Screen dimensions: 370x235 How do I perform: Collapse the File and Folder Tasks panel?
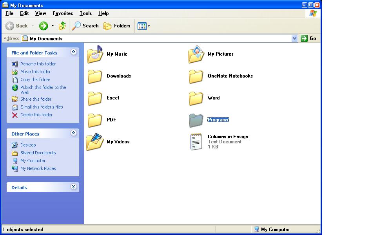point(73,52)
